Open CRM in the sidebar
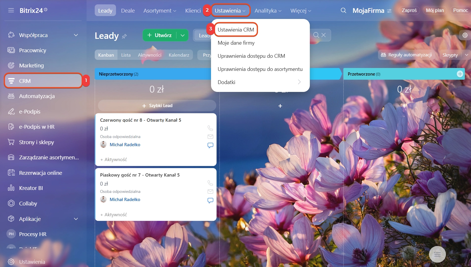This screenshot has width=471, height=267. (43, 81)
